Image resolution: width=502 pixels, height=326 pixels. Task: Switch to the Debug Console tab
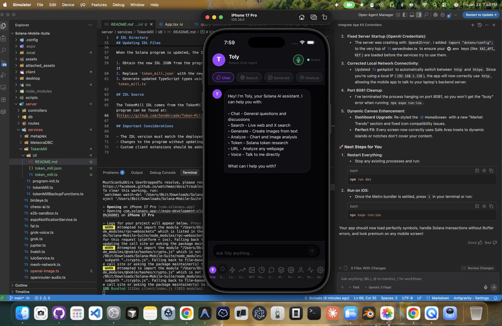tap(163, 172)
